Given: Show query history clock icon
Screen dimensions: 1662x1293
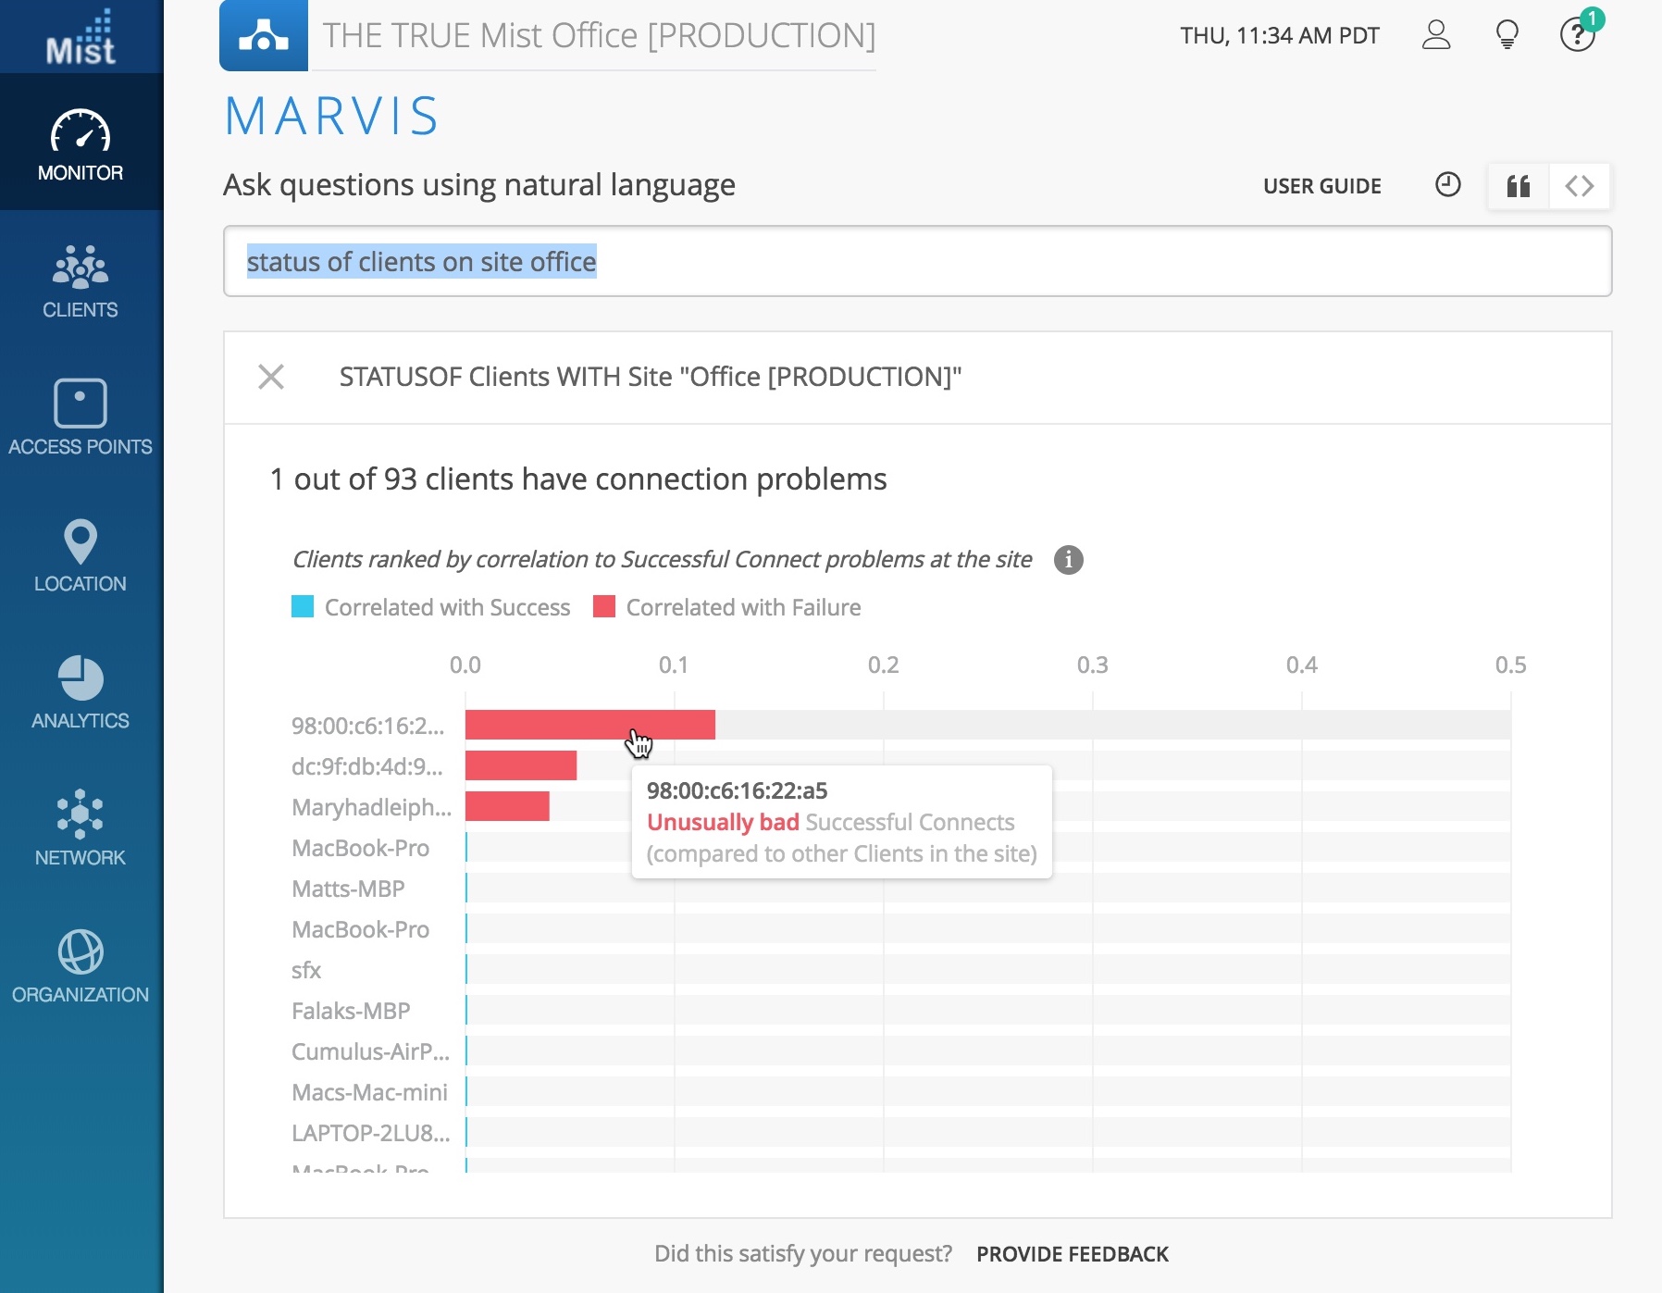Looking at the screenshot, I should 1447,185.
